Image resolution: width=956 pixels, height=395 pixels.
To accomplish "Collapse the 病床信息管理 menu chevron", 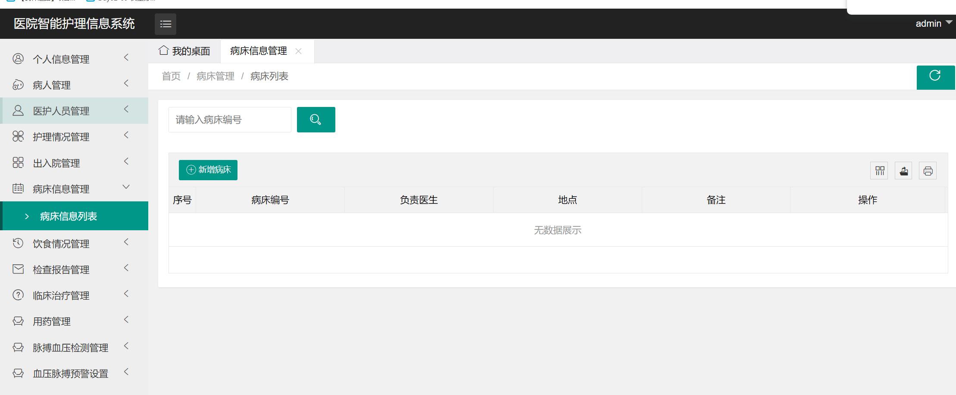I will coord(126,187).
